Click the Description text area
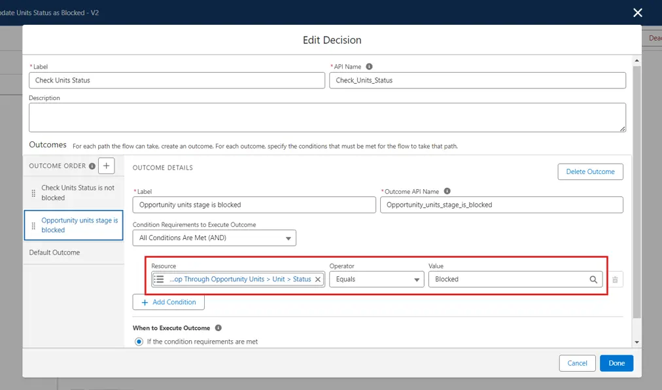This screenshot has width=662, height=390. click(327, 117)
